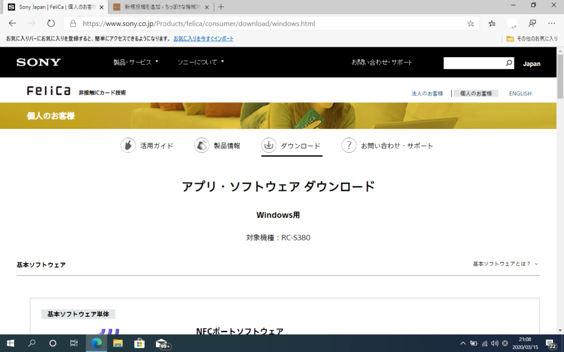The width and height of the screenshot is (564, 352).
Task: Go back to the previous page
Action: point(13,23)
